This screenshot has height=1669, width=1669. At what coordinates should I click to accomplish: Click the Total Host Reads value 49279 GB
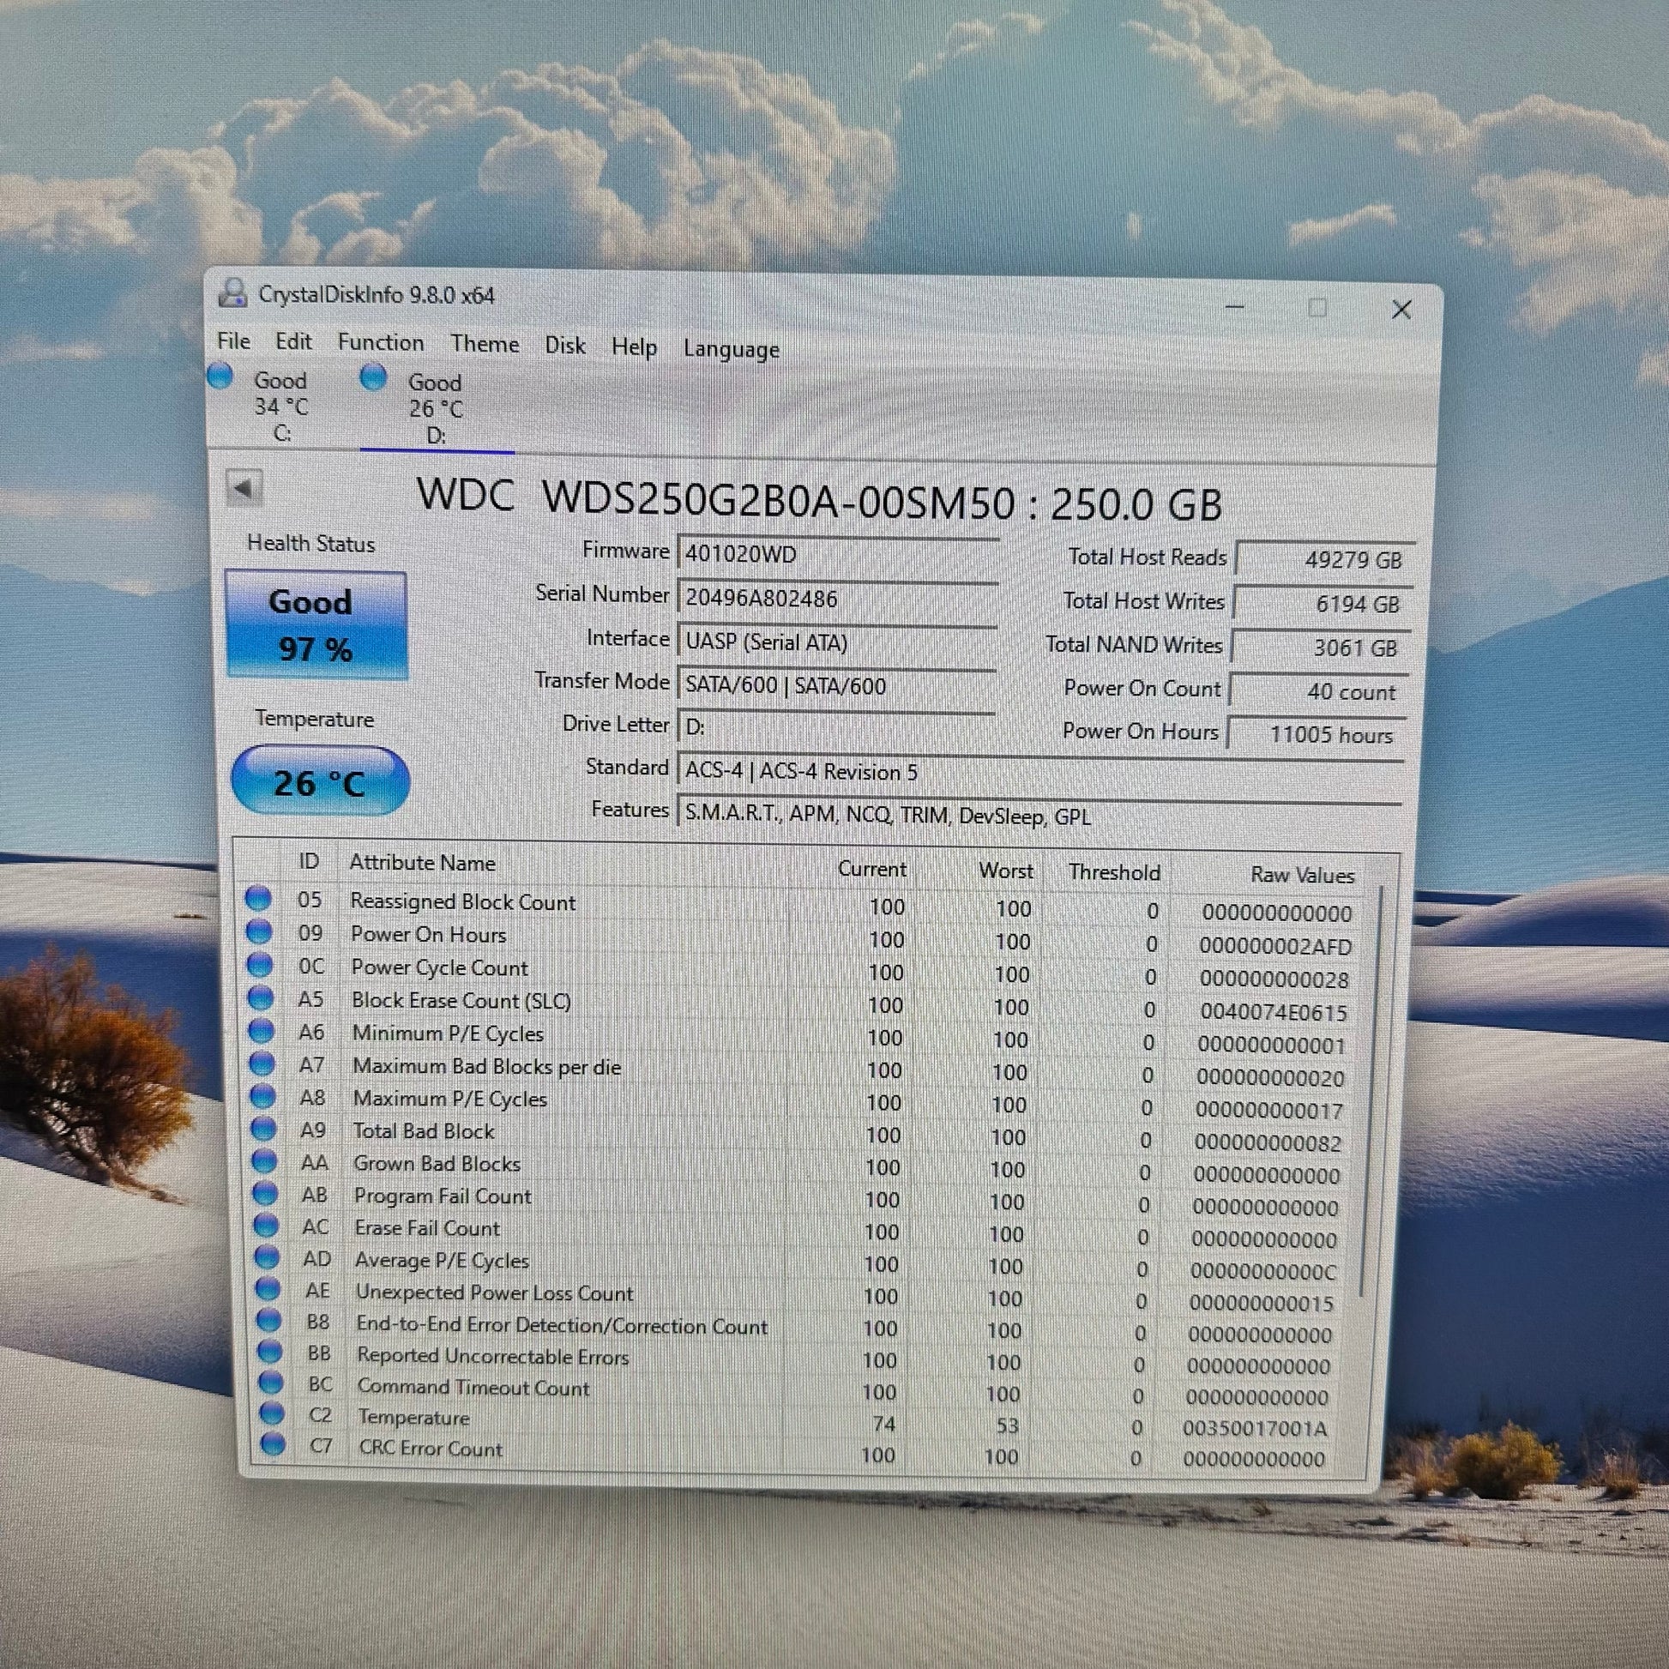click(1324, 559)
